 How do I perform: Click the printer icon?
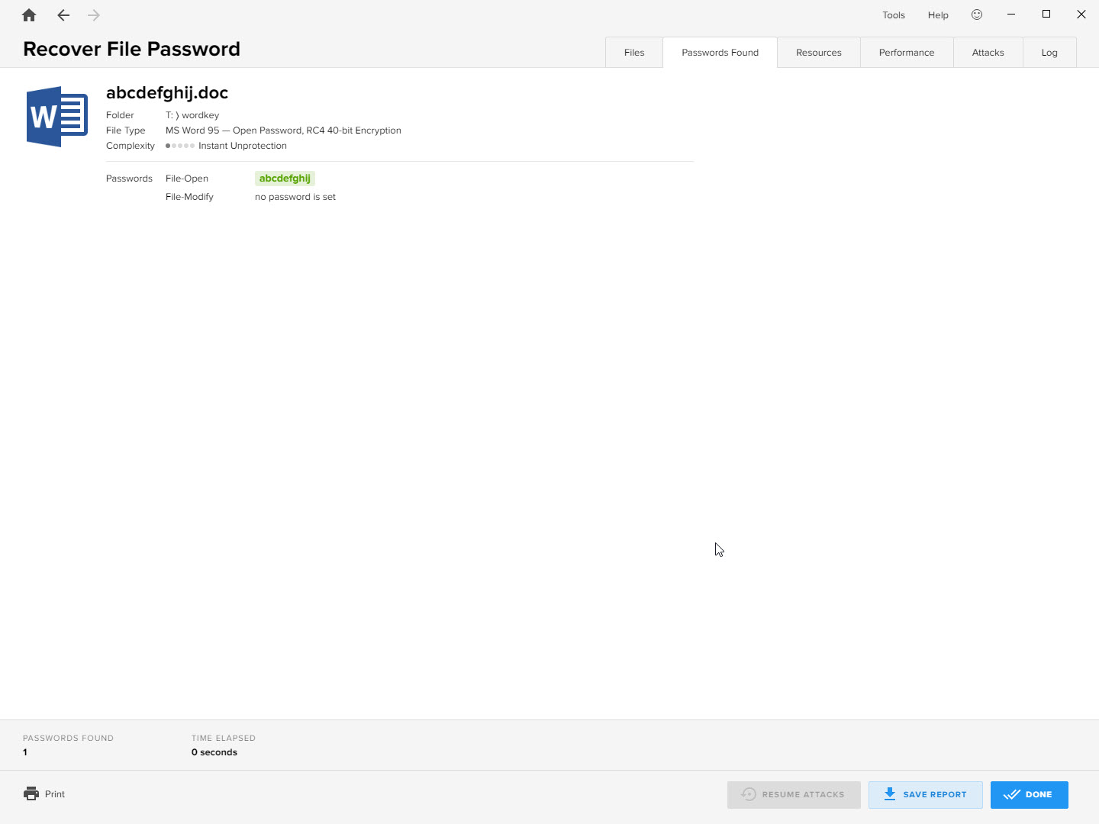pos(31,794)
